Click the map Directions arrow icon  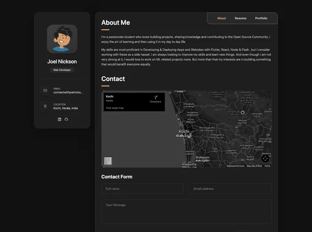156,97
